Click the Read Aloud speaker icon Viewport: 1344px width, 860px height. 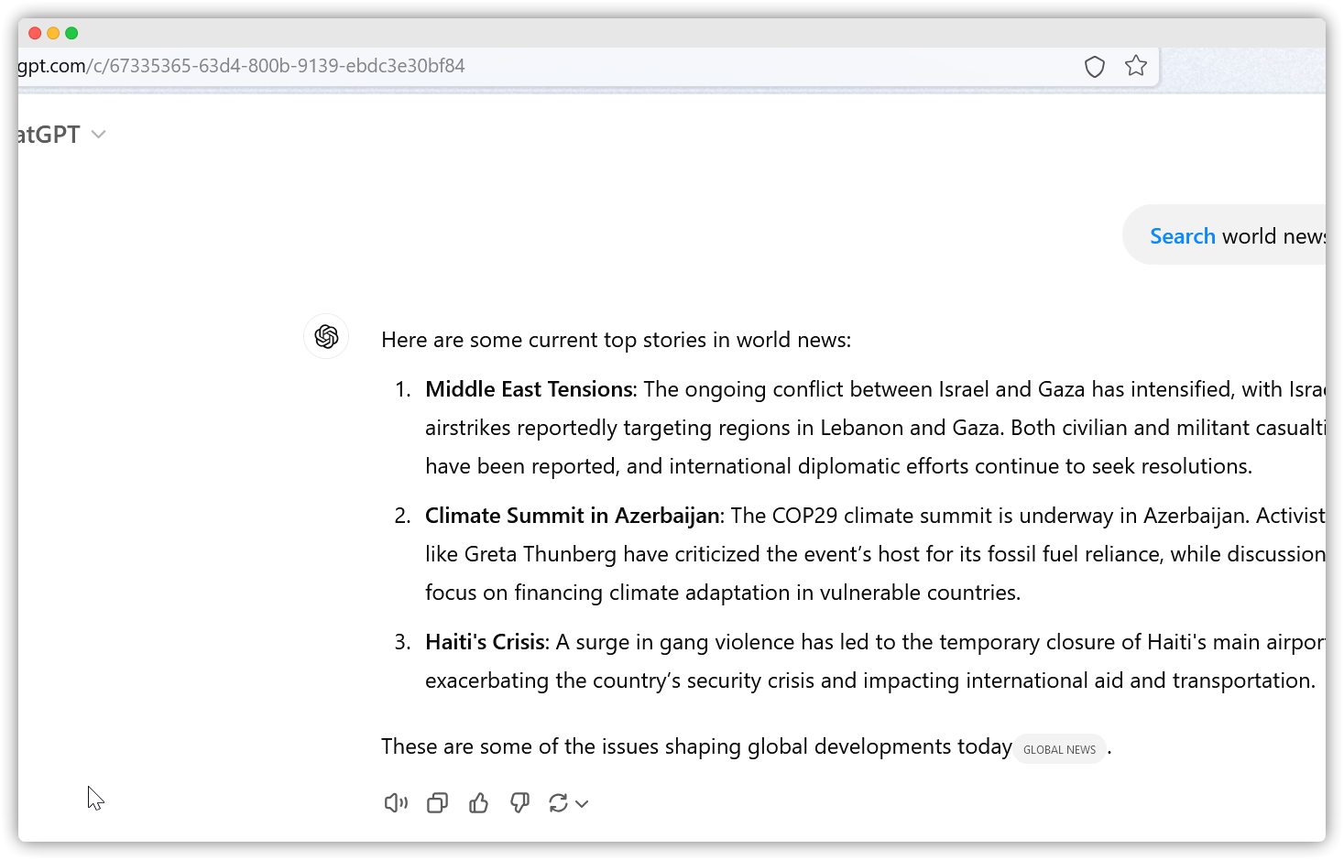click(x=396, y=803)
